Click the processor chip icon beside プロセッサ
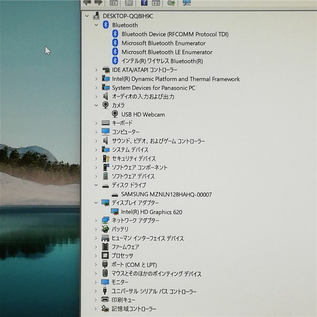 point(105,255)
